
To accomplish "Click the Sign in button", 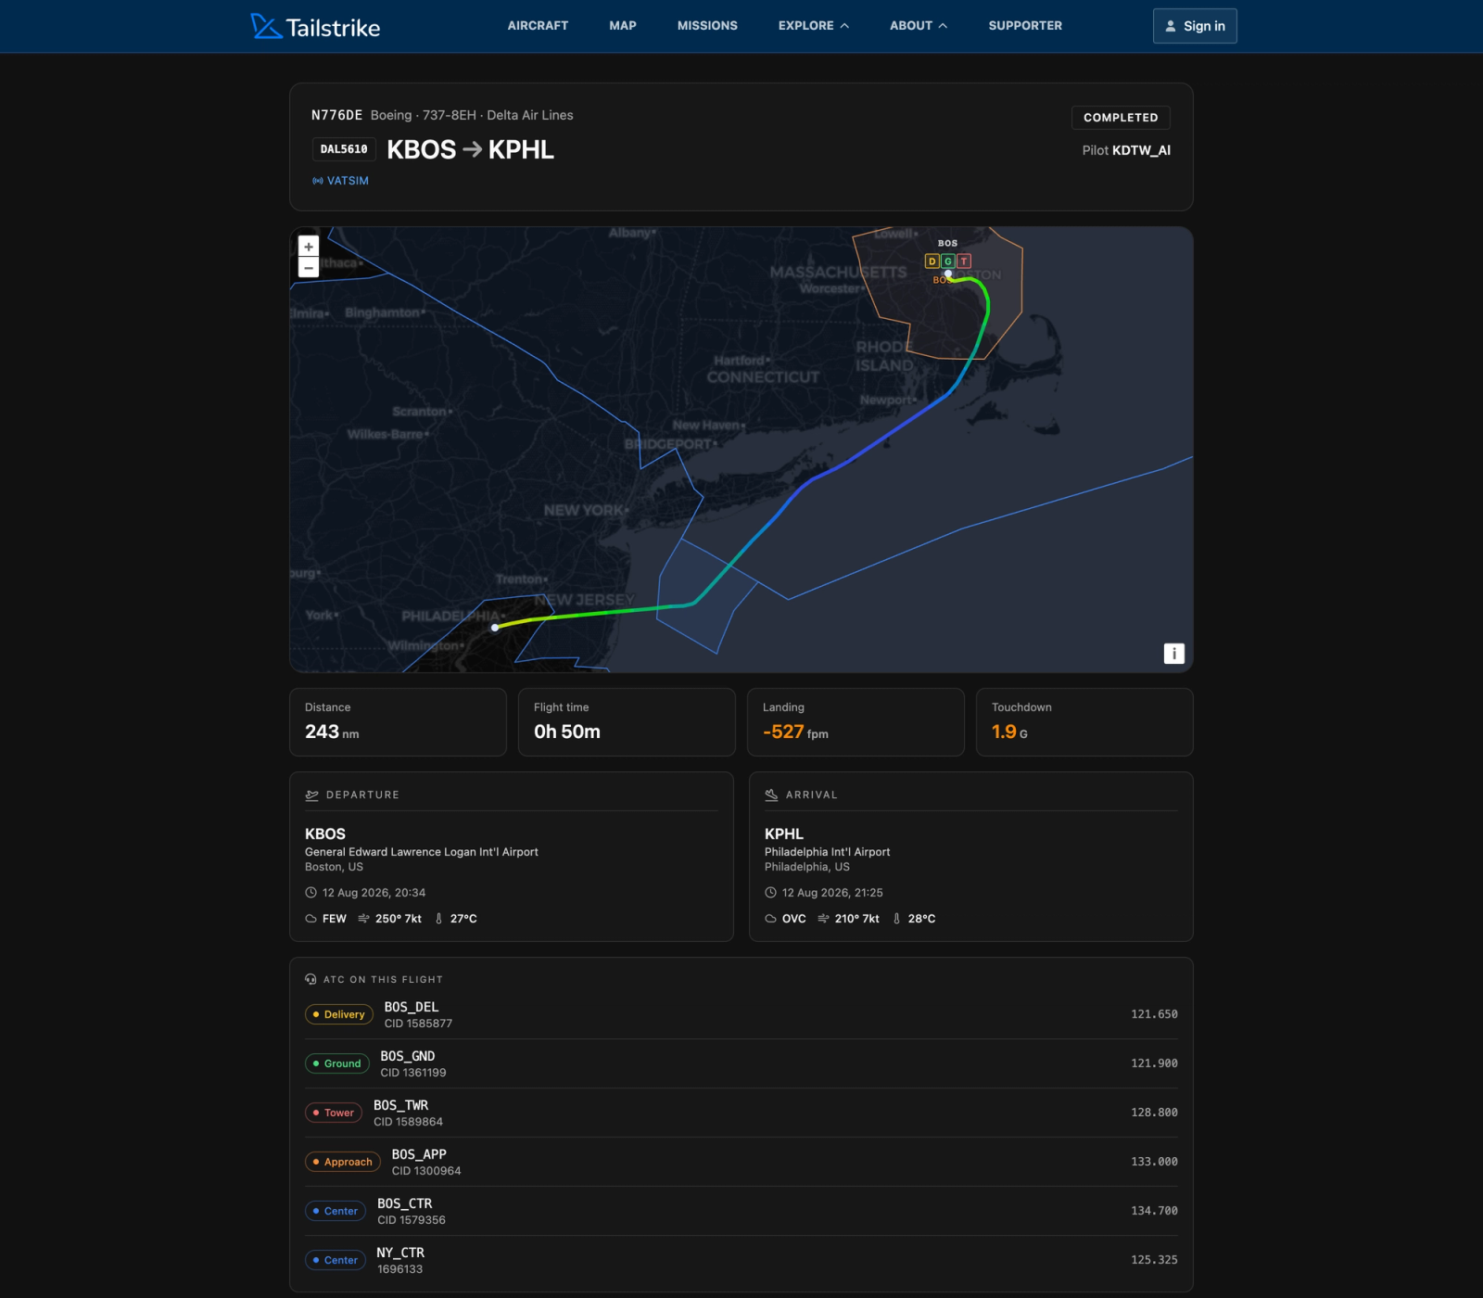I will pos(1195,26).
